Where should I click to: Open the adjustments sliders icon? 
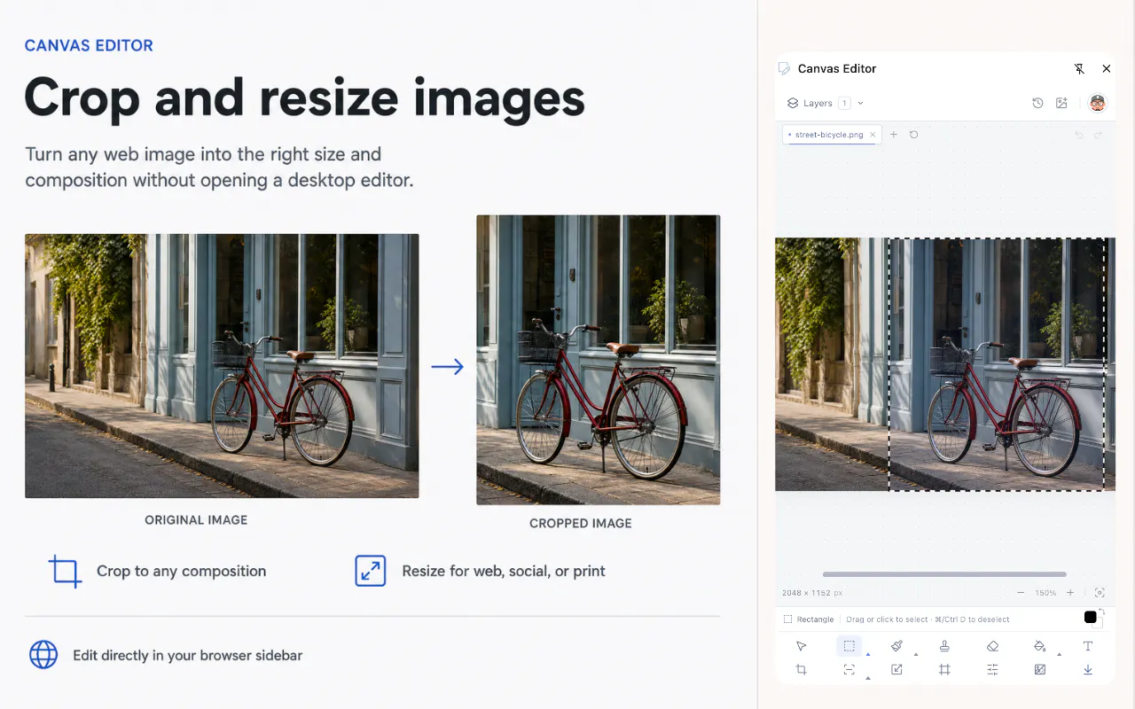992,670
